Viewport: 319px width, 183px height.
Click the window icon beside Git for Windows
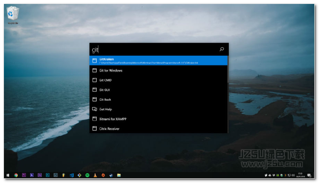94,71
